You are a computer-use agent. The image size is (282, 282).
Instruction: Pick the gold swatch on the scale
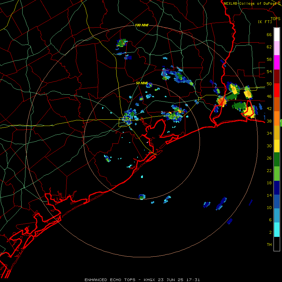click(277, 132)
